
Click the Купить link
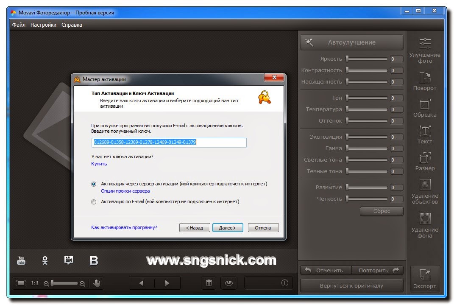tap(99, 164)
